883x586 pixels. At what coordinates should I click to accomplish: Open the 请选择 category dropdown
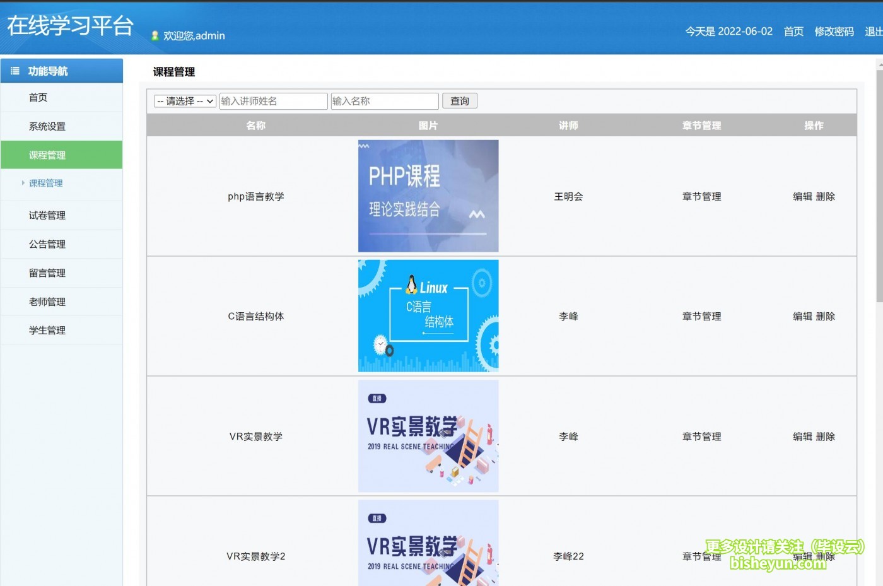185,101
